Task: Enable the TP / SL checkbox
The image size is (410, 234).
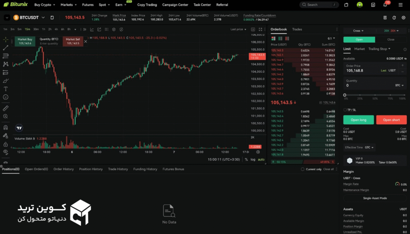Action: tap(346, 110)
